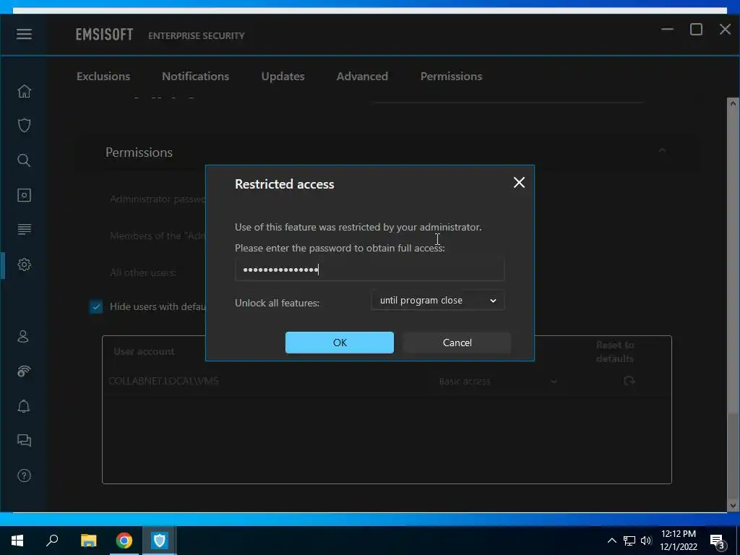Screen dimensions: 740x555
Task: Reset COLLABNET.LOCAL user to defaults icon
Action: coord(629,381)
